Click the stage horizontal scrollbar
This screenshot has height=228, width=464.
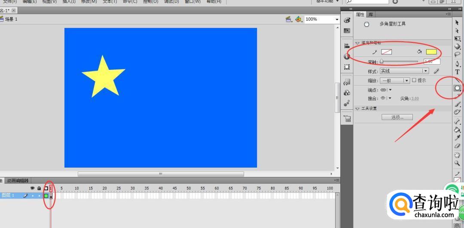161,174
